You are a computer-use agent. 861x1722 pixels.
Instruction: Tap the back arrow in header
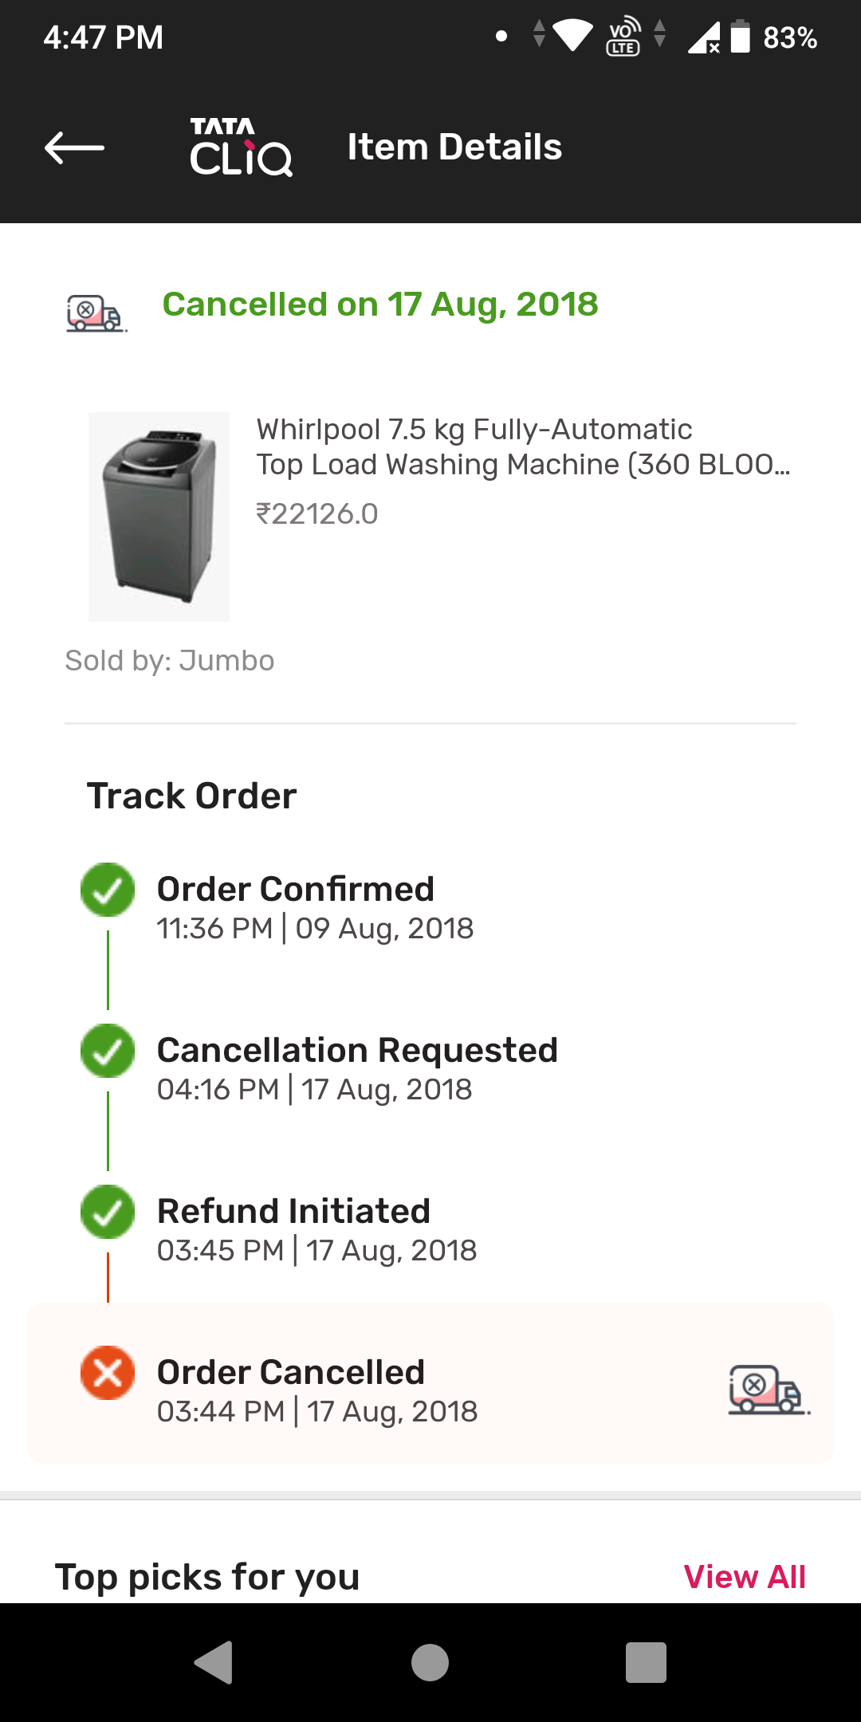(x=75, y=148)
